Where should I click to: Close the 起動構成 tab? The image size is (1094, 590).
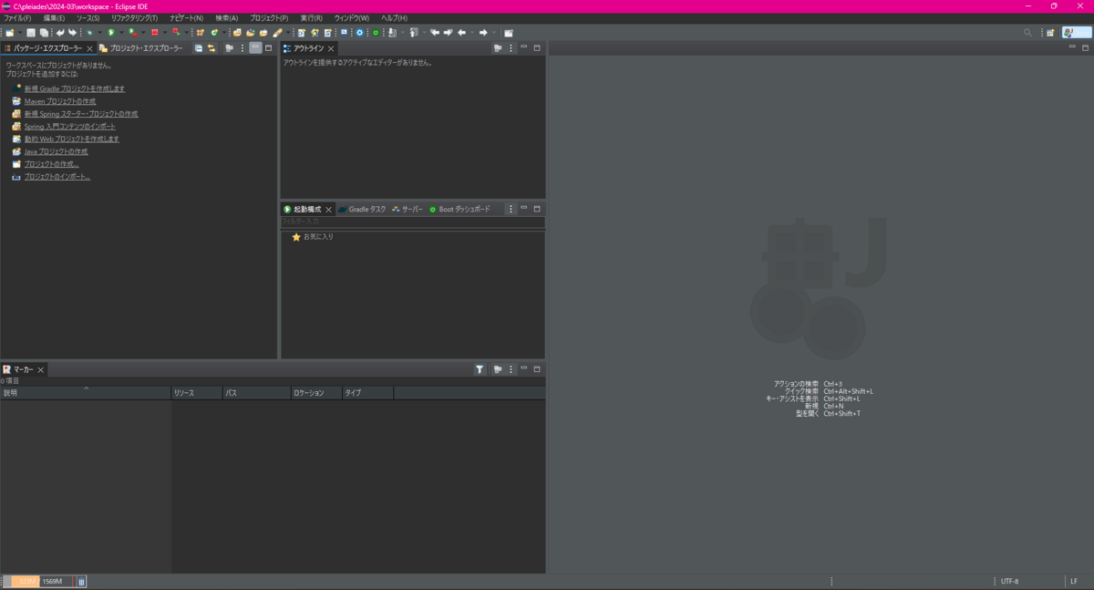(328, 210)
